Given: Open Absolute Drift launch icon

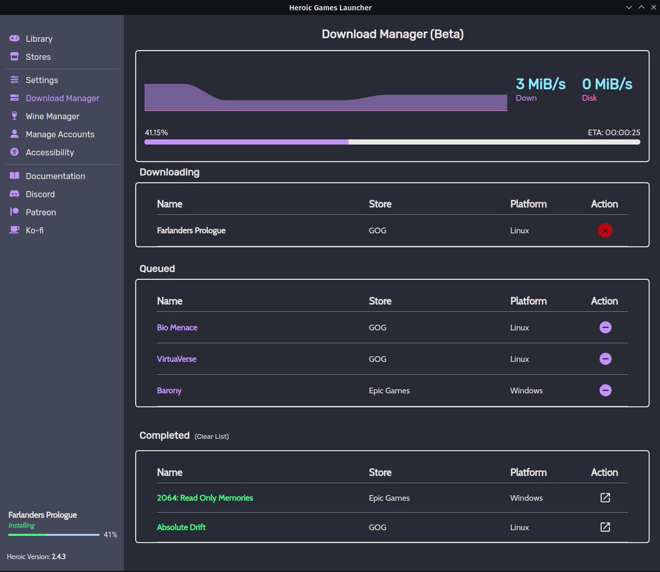Looking at the screenshot, I should coord(605,527).
